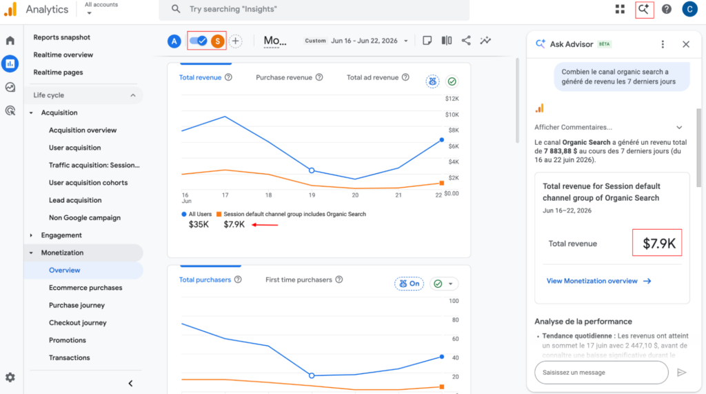Open the All accounts dropdown
This screenshot has height=394, width=706.
(101, 8)
